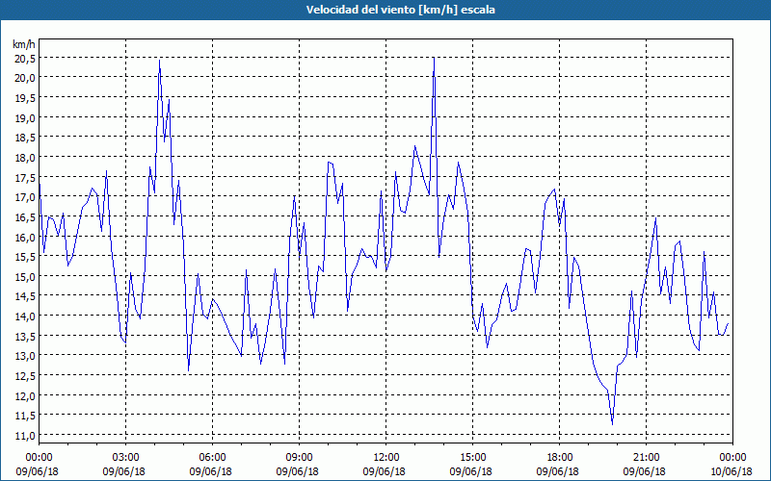Click the 15,5 y-axis label
The height and width of the screenshot is (481, 771).
click(24, 257)
